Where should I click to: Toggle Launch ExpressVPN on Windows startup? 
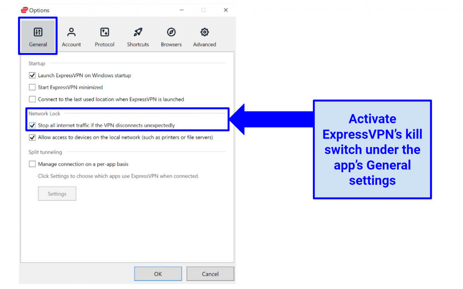pos(32,75)
